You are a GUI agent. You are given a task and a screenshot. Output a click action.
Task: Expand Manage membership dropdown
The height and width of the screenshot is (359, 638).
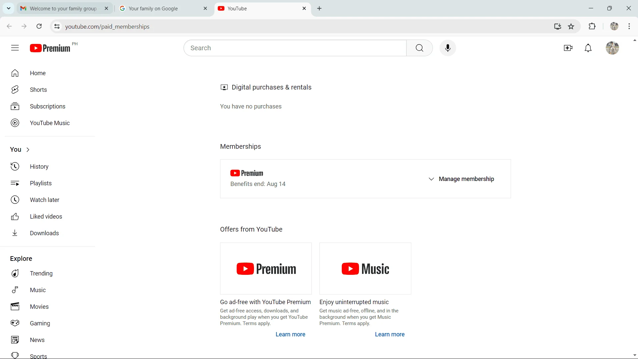461,179
